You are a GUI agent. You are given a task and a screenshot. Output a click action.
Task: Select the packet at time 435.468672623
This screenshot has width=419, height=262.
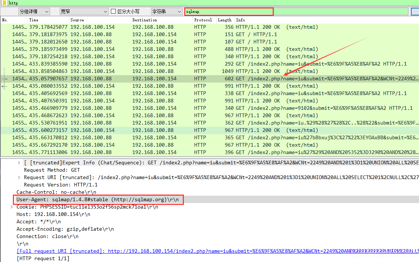[210, 115]
